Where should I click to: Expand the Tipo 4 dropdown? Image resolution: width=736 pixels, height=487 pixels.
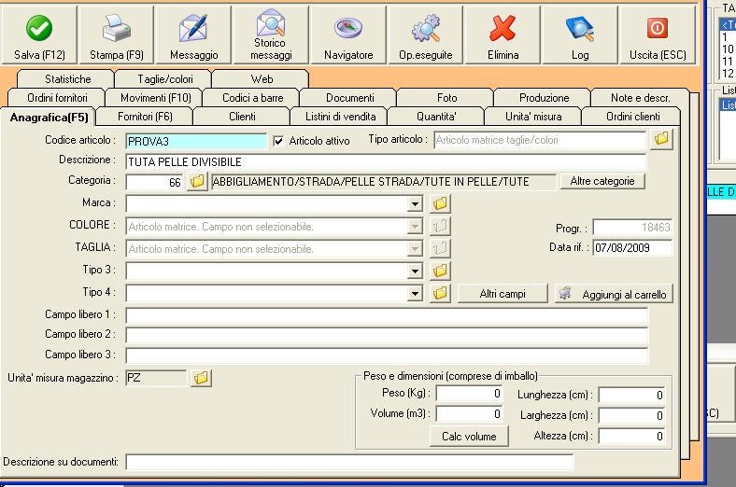pyautogui.click(x=415, y=294)
